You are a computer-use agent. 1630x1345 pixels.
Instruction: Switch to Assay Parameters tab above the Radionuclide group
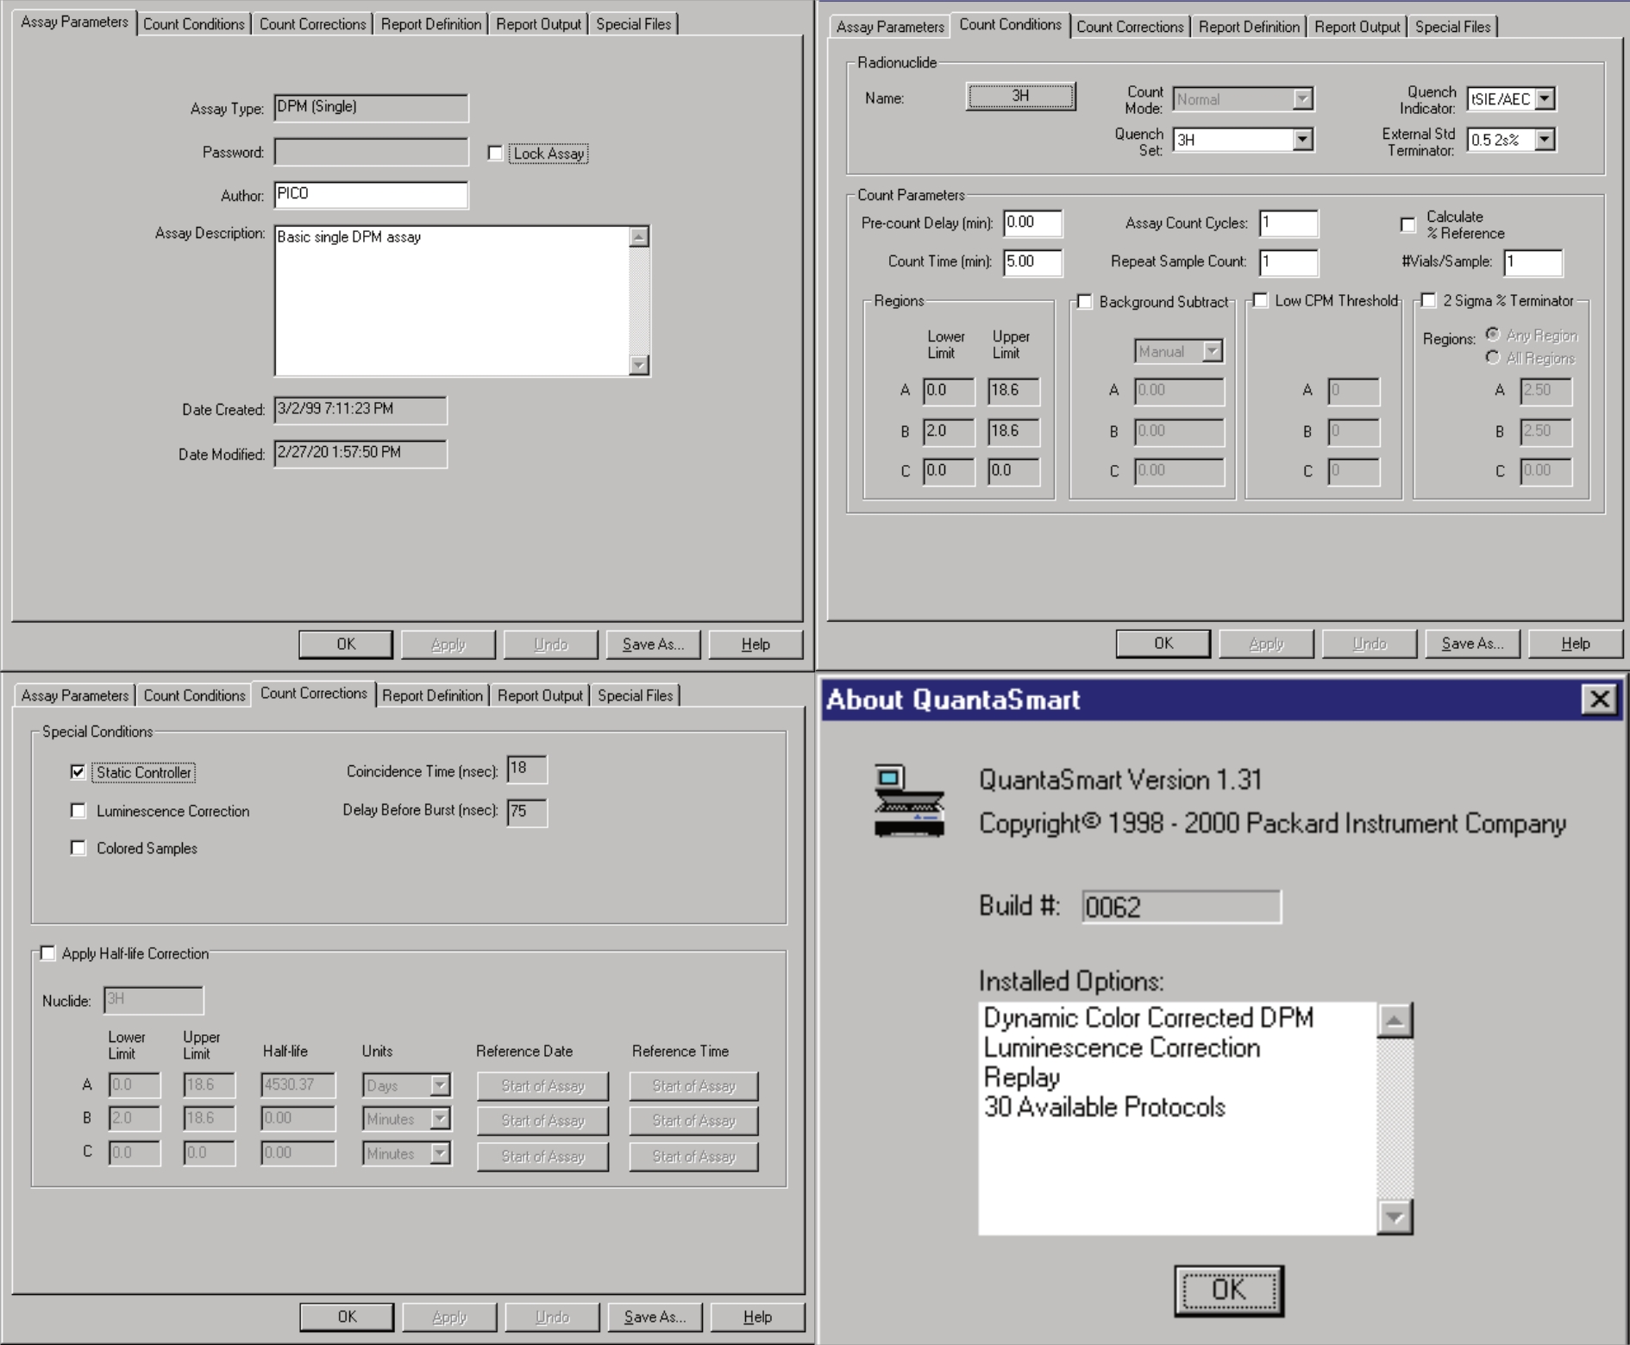click(x=890, y=27)
